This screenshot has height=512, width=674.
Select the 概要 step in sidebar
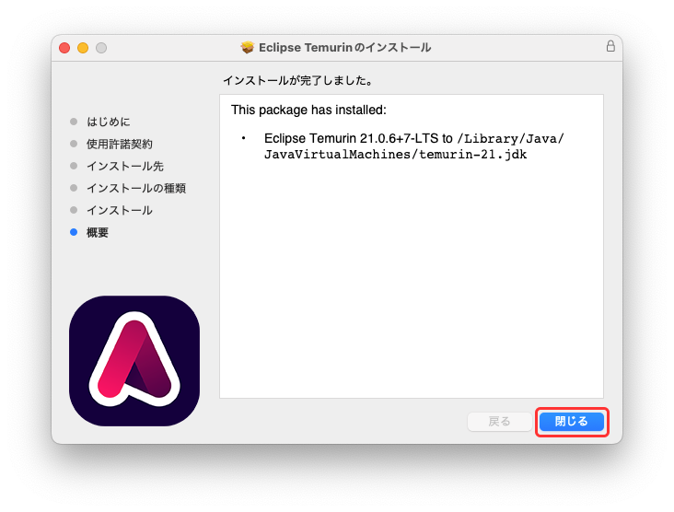click(x=98, y=233)
